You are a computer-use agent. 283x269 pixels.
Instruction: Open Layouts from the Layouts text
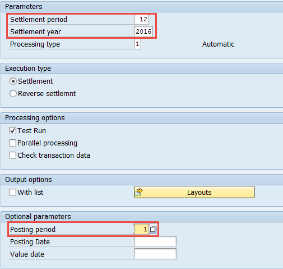(200, 193)
